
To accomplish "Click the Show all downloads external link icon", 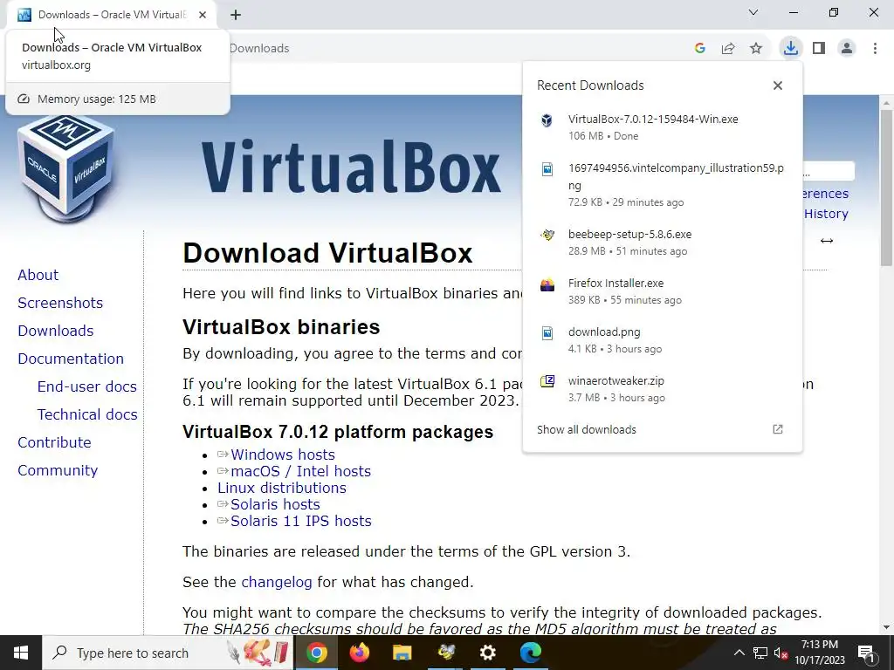I will [778, 429].
